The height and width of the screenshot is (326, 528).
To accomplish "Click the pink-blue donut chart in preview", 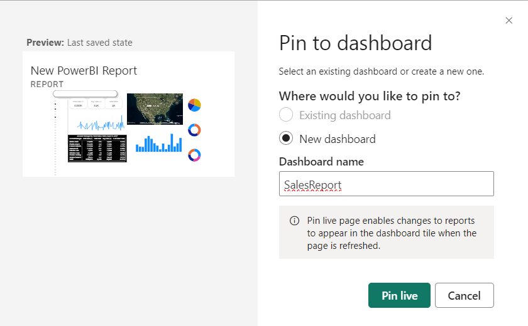I will pyautogui.click(x=194, y=155).
